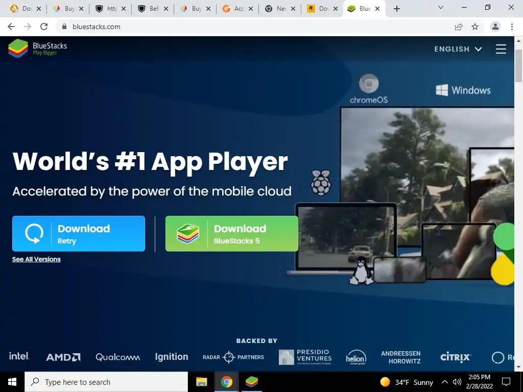Open the ENGLISH language dropdown

(x=458, y=49)
